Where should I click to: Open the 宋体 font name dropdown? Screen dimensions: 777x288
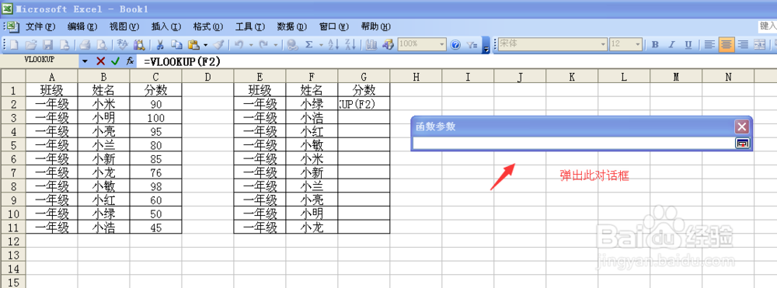tap(603, 44)
